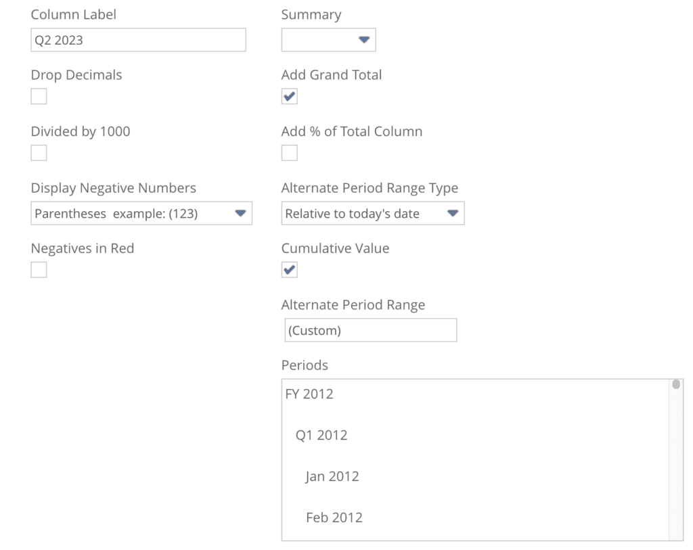The height and width of the screenshot is (550, 693).
Task: Enable Add % of Total Column
Action: (289, 152)
